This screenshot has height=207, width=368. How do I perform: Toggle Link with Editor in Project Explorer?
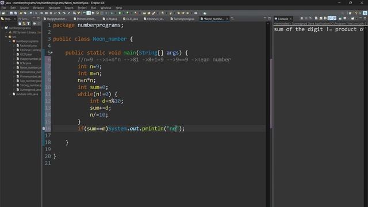tap(24, 24)
